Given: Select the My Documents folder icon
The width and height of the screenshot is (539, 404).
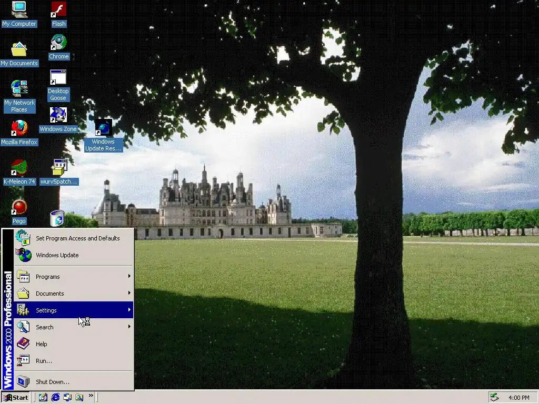Looking at the screenshot, I should (x=19, y=49).
